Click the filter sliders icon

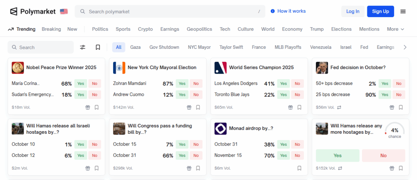[83, 47]
